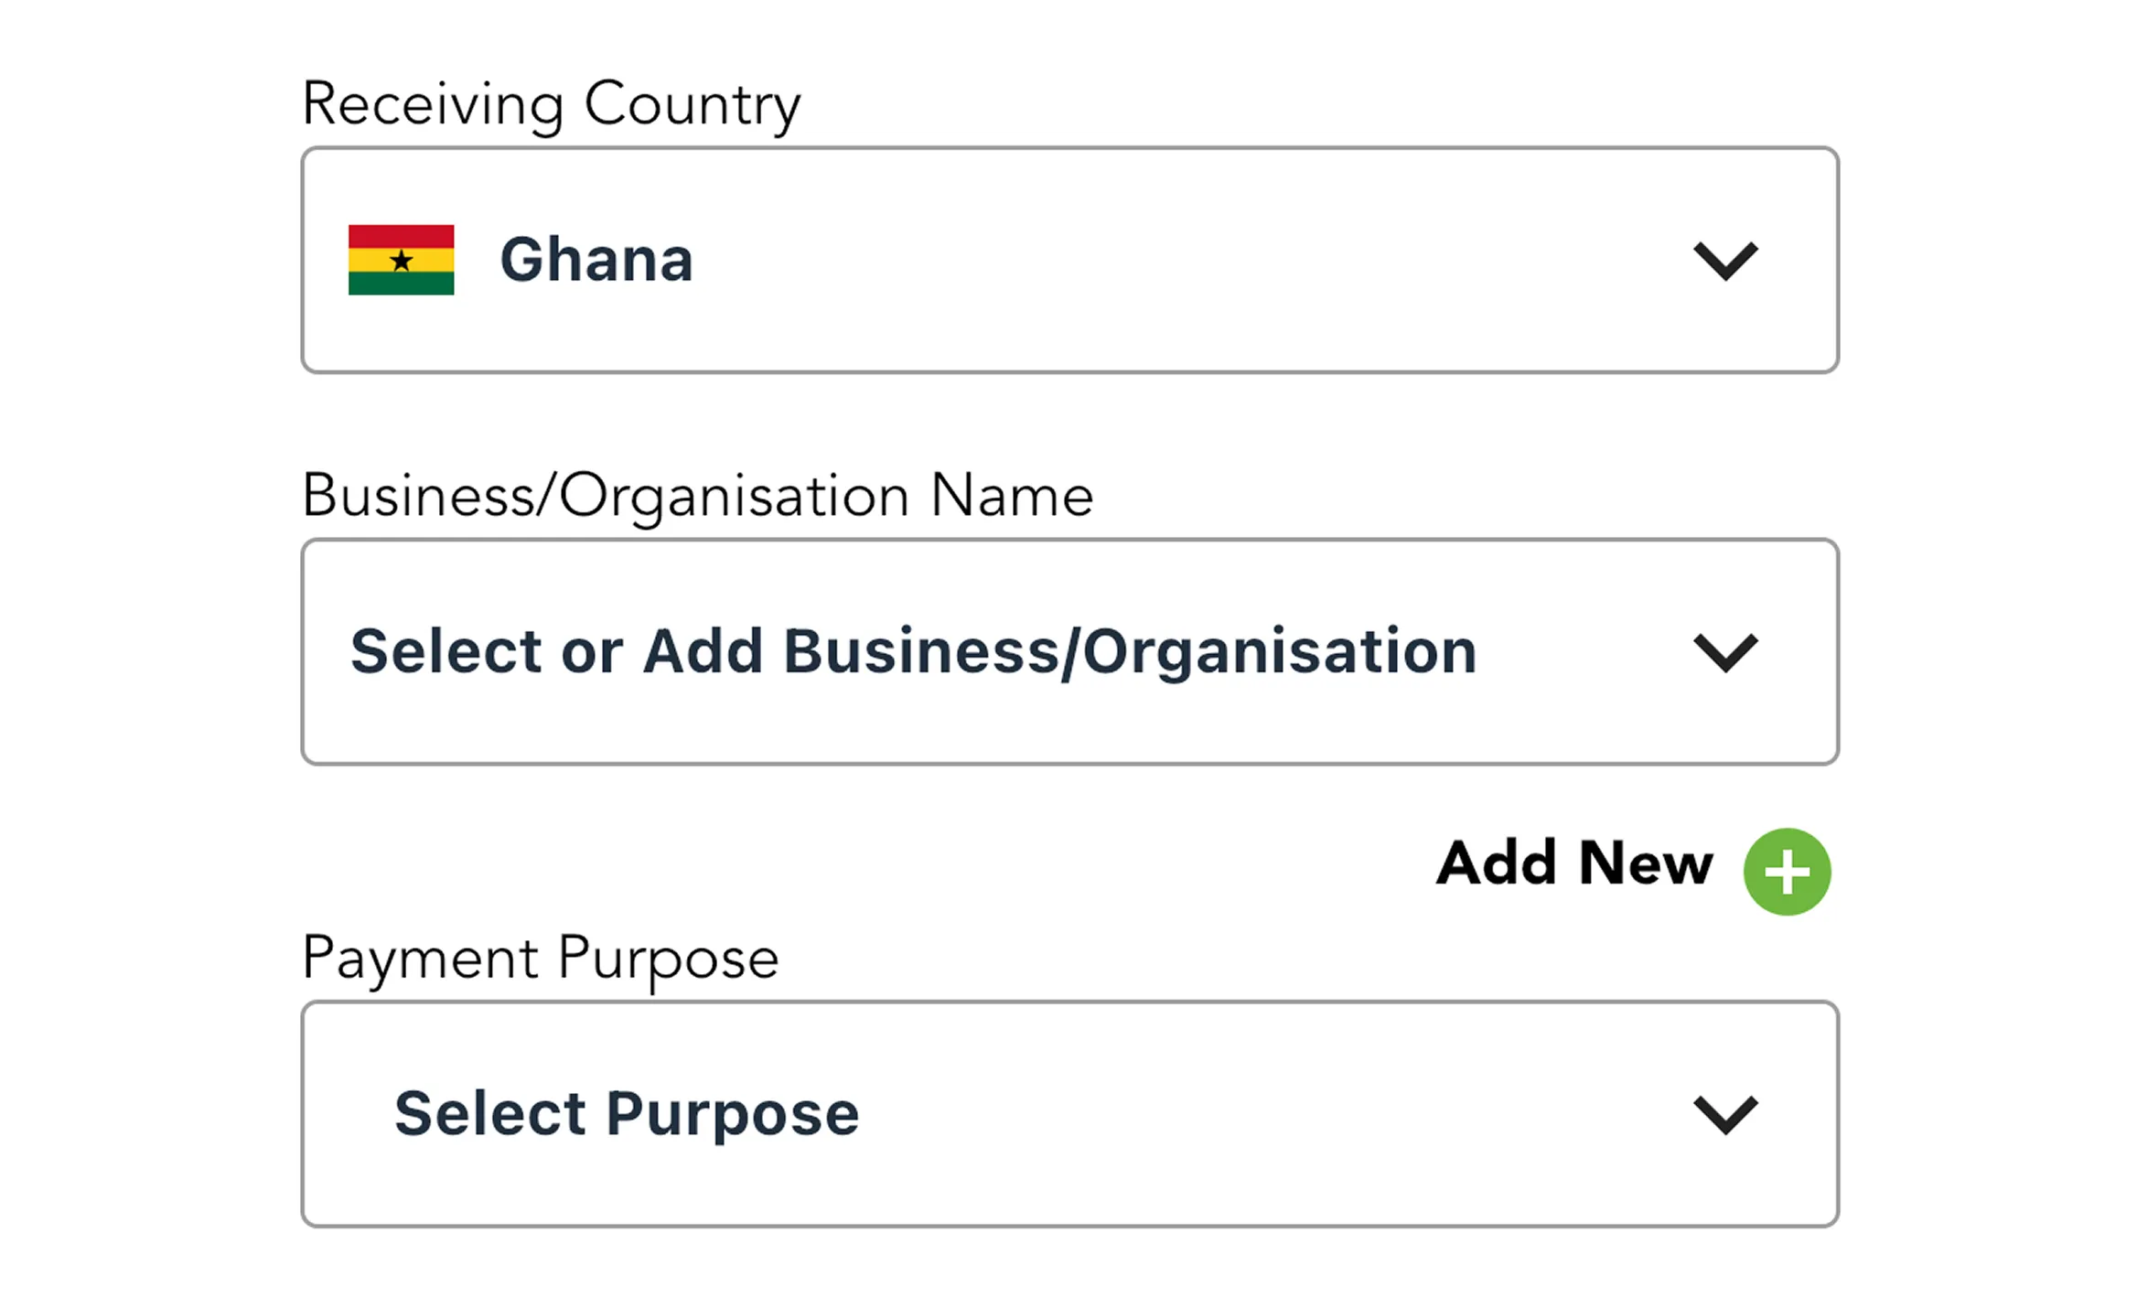2137x1308 pixels.
Task: Click the Ghana flag icon
Action: 401,260
